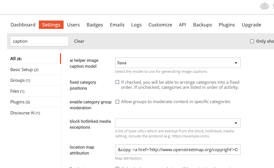
Task: Edit the location map attribution field
Action: point(178,149)
